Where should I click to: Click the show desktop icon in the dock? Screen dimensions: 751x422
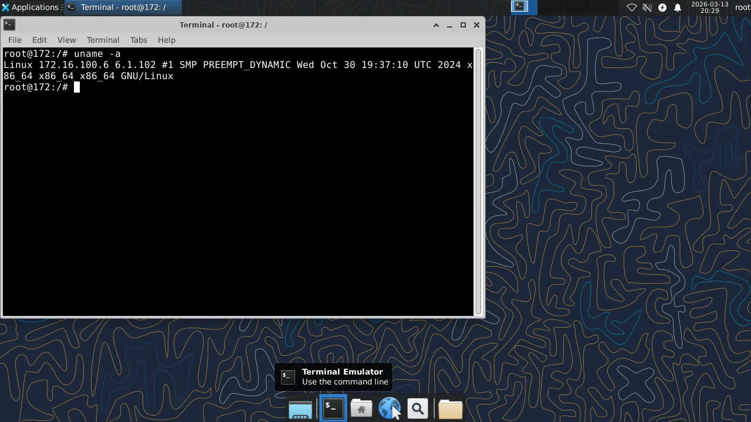pos(300,409)
